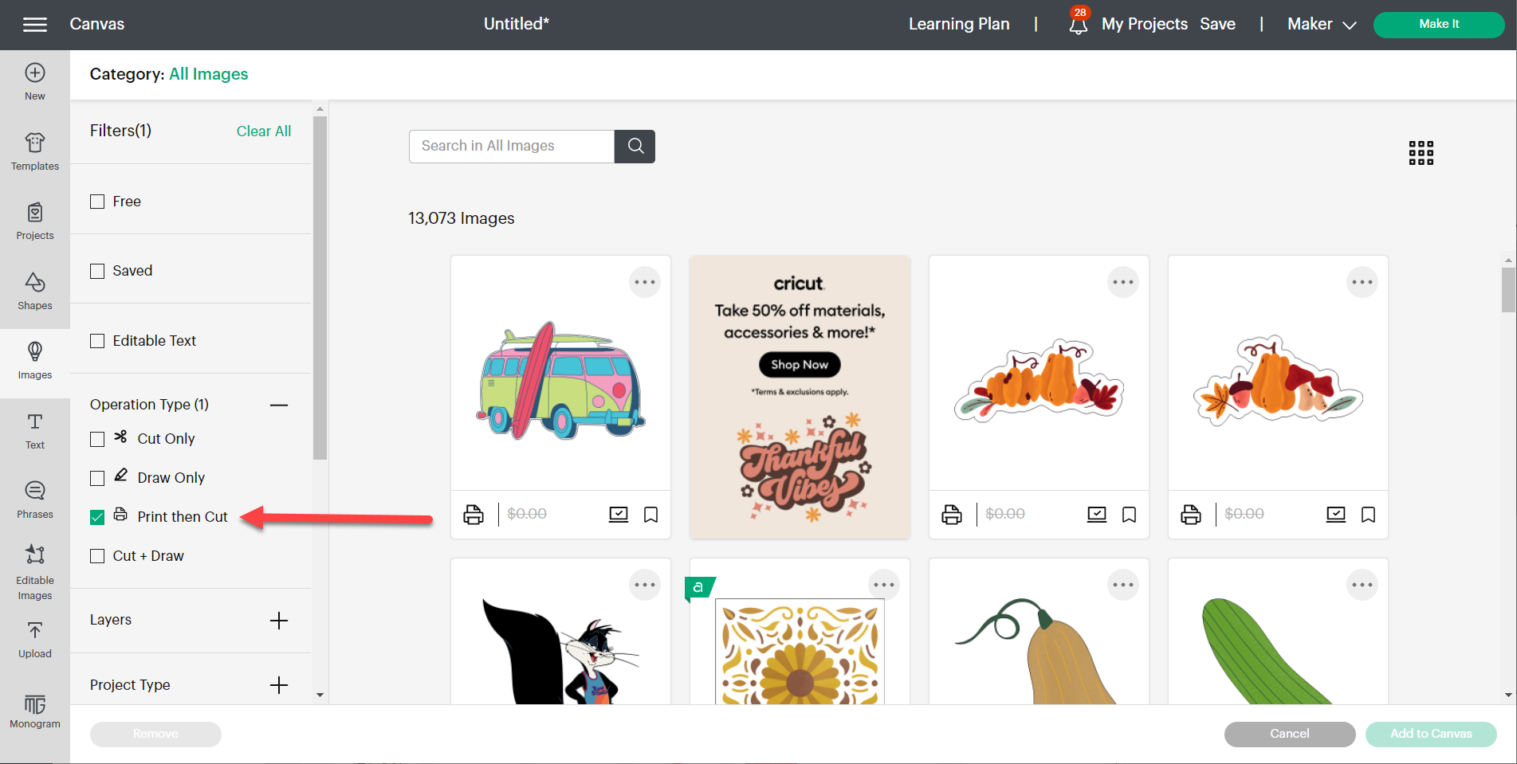Click Shop Now in the Cricut ad
The width and height of the screenshot is (1517, 764).
(800, 365)
